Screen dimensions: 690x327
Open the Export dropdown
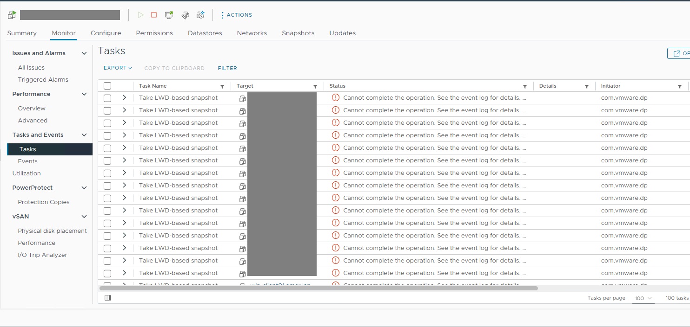(x=118, y=68)
